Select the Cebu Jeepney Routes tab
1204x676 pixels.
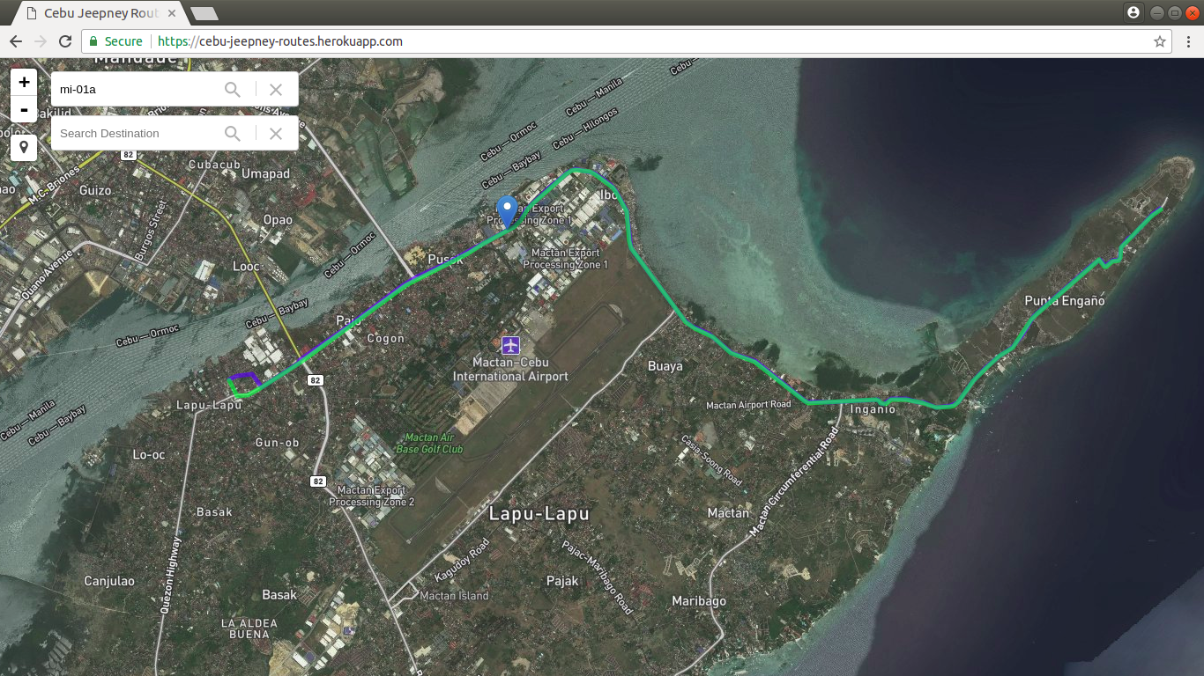tap(100, 13)
